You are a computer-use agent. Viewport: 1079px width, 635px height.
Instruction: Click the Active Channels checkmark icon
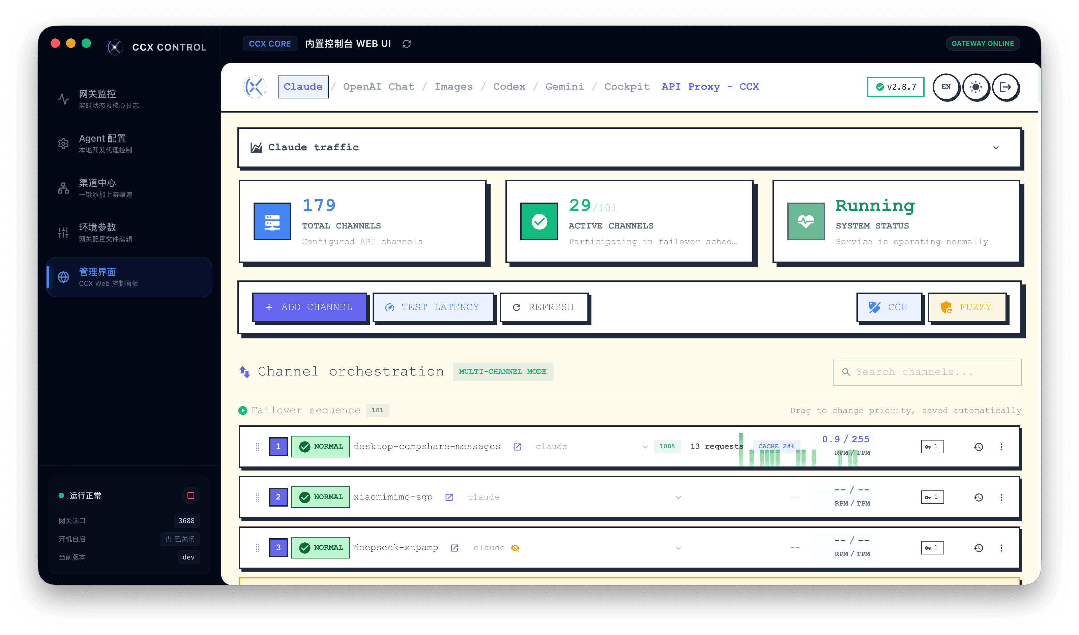[539, 222]
